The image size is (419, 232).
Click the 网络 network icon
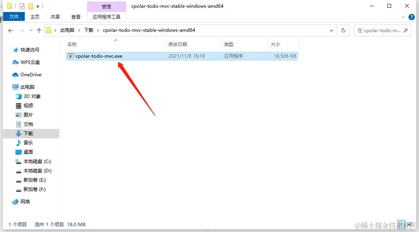pyautogui.click(x=15, y=201)
